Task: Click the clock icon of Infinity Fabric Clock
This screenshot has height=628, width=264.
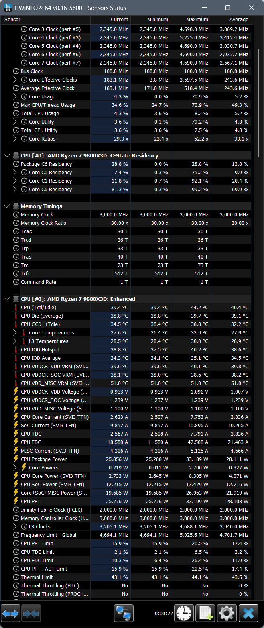Action: (16, 510)
